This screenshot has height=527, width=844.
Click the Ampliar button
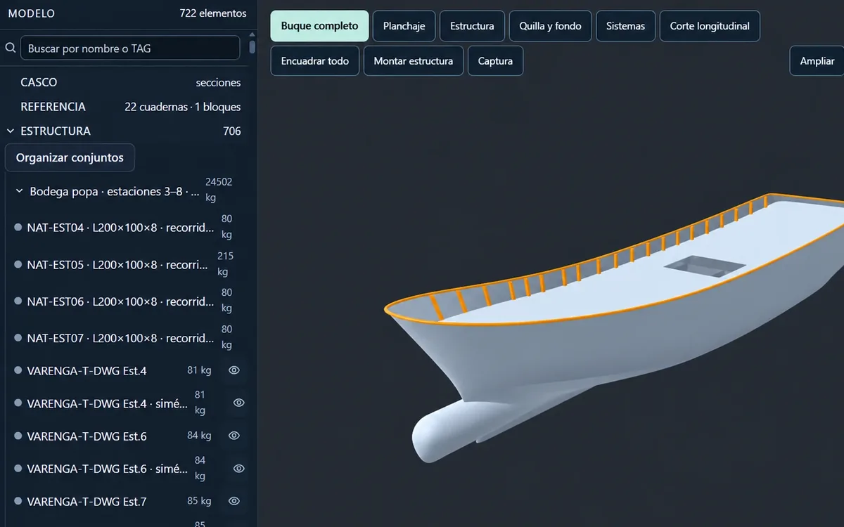[817, 61]
